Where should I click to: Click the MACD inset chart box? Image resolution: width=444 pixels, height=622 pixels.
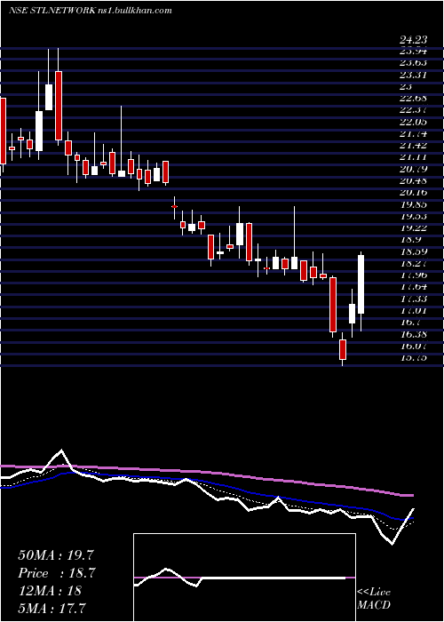click(244, 578)
